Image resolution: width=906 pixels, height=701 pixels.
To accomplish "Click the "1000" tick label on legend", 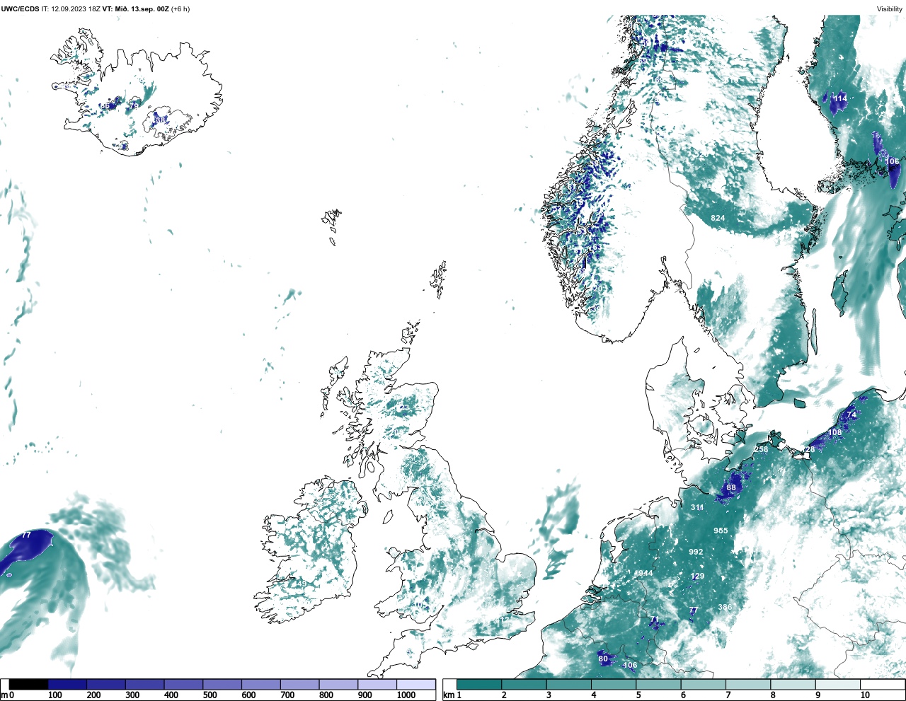I will (x=406, y=696).
